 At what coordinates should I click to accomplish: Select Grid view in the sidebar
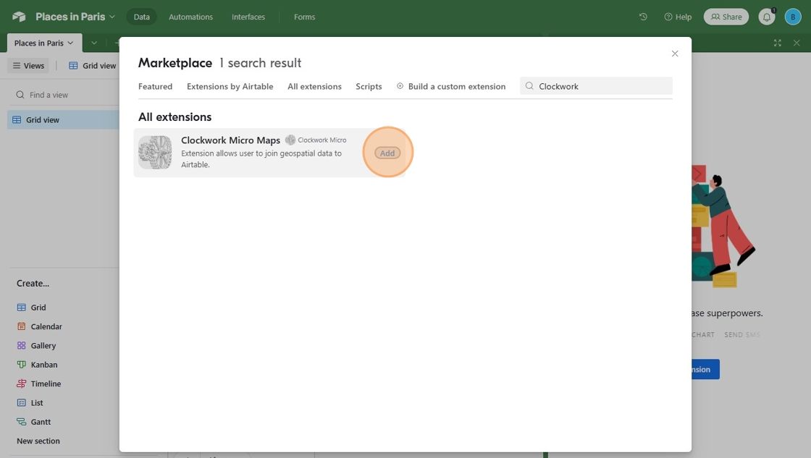[x=63, y=120]
